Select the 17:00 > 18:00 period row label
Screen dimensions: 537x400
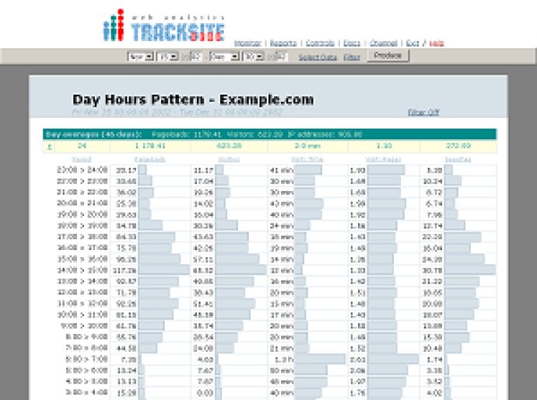pos(82,237)
